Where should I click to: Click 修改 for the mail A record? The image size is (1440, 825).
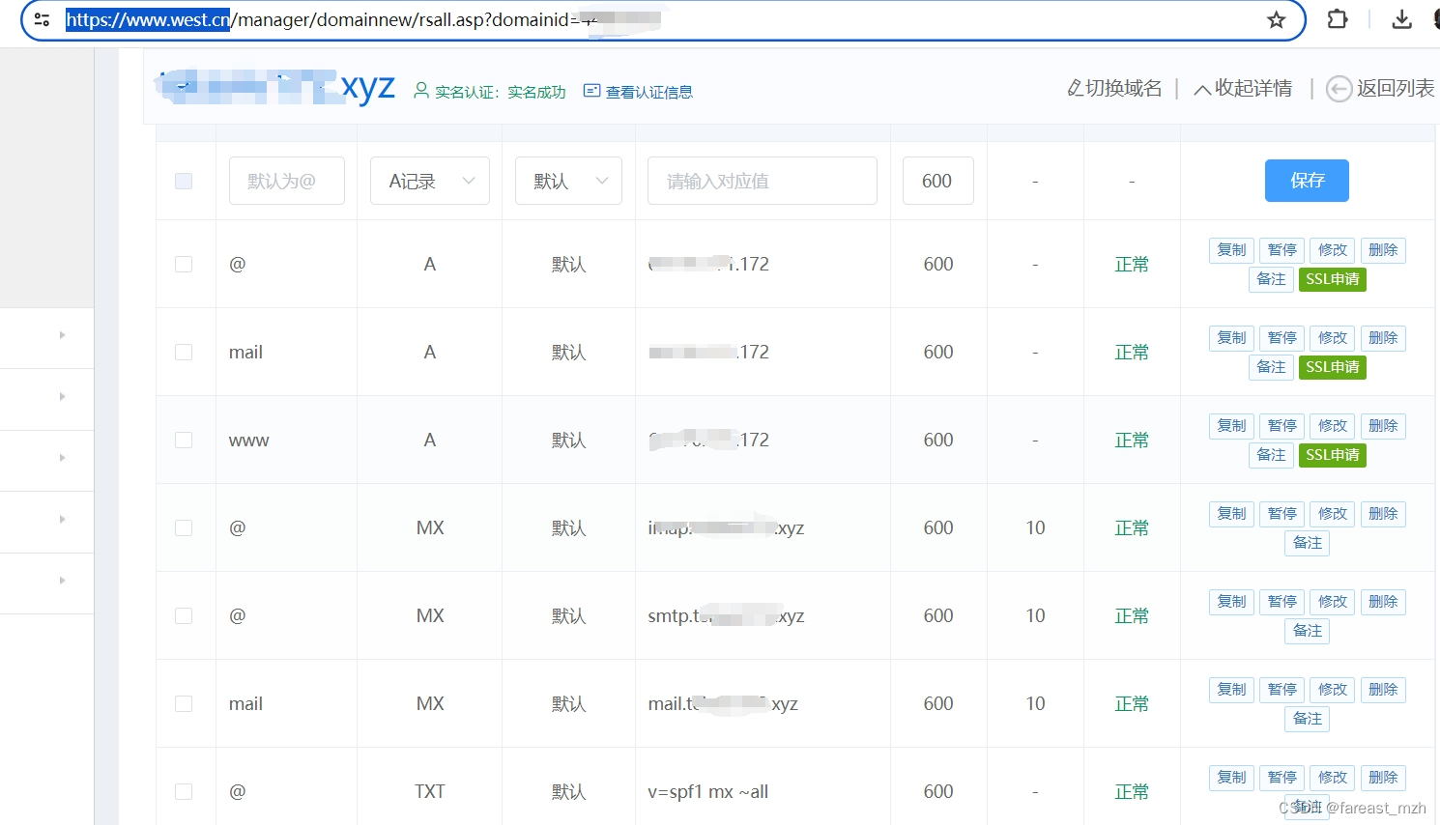pyautogui.click(x=1333, y=338)
